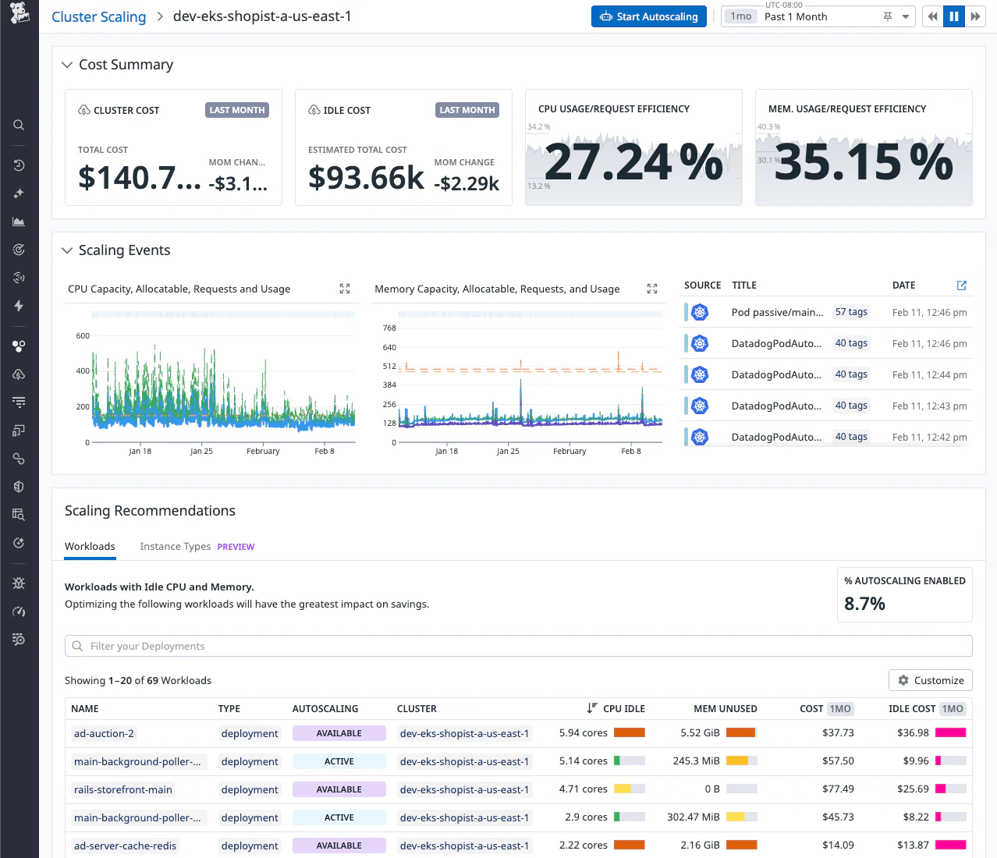Viewport: 997px width, 858px height.
Task: Step time range forward
Action: [x=975, y=16]
